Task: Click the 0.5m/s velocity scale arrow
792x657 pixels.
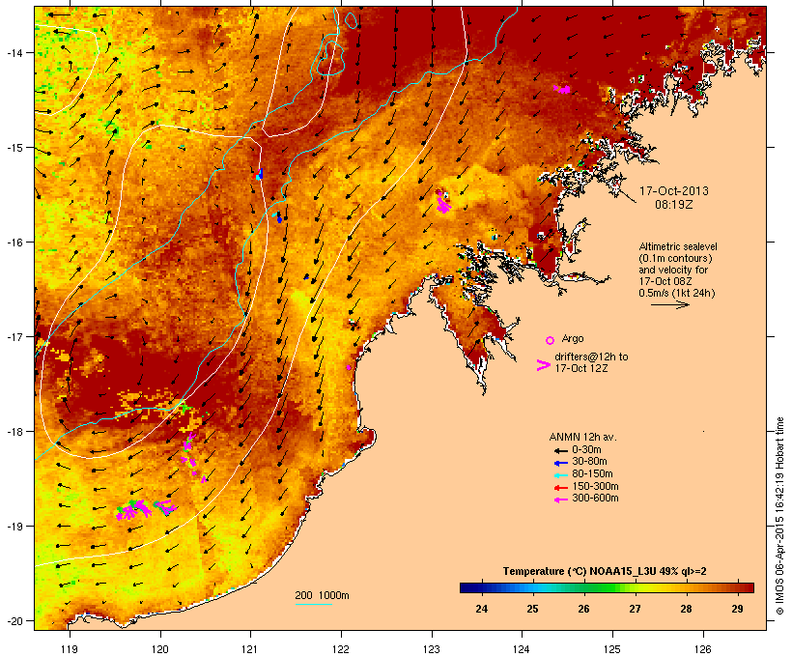Action: pos(669,304)
